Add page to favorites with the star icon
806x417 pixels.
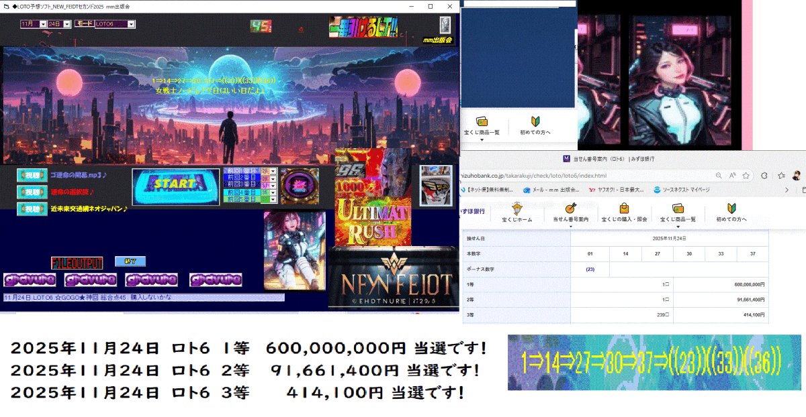(746, 175)
